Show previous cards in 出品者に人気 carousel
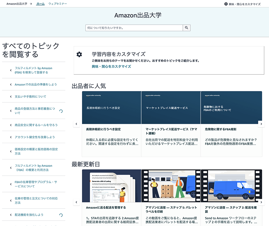Image resolution: width=269 pixels, height=226 pixels. point(77,124)
